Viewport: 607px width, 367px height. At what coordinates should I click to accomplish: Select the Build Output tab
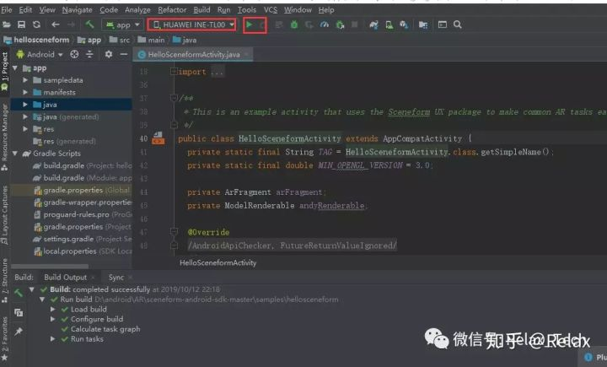coord(66,278)
